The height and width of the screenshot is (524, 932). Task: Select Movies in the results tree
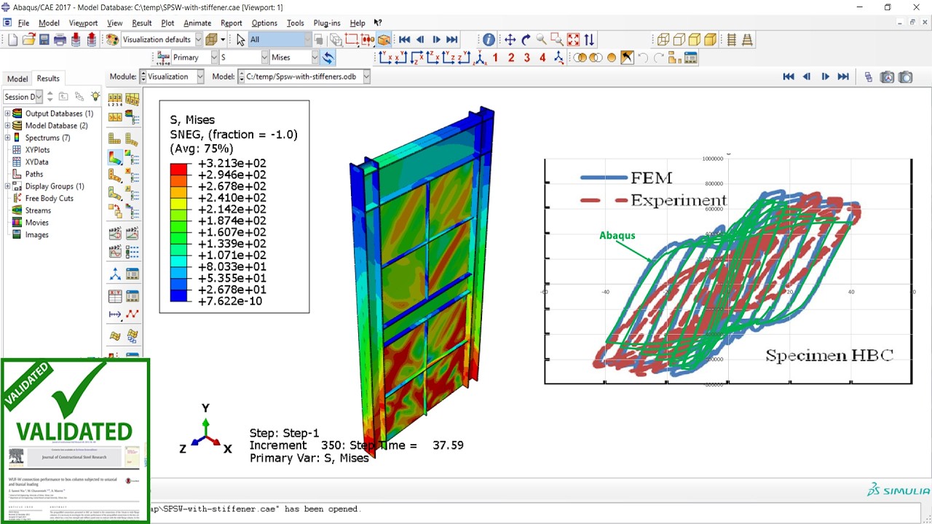[36, 223]
